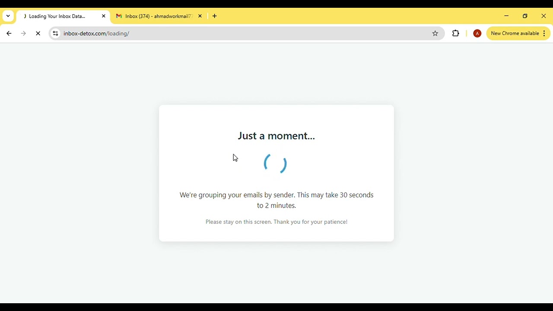Image resolution: width=553 pixels, height=311 pixels.
Task: Restore down the Chrome window
Action: click(525, 16)
